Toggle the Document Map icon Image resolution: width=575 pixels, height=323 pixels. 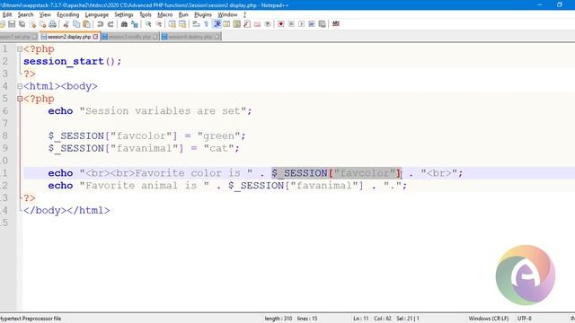(237, 24)
